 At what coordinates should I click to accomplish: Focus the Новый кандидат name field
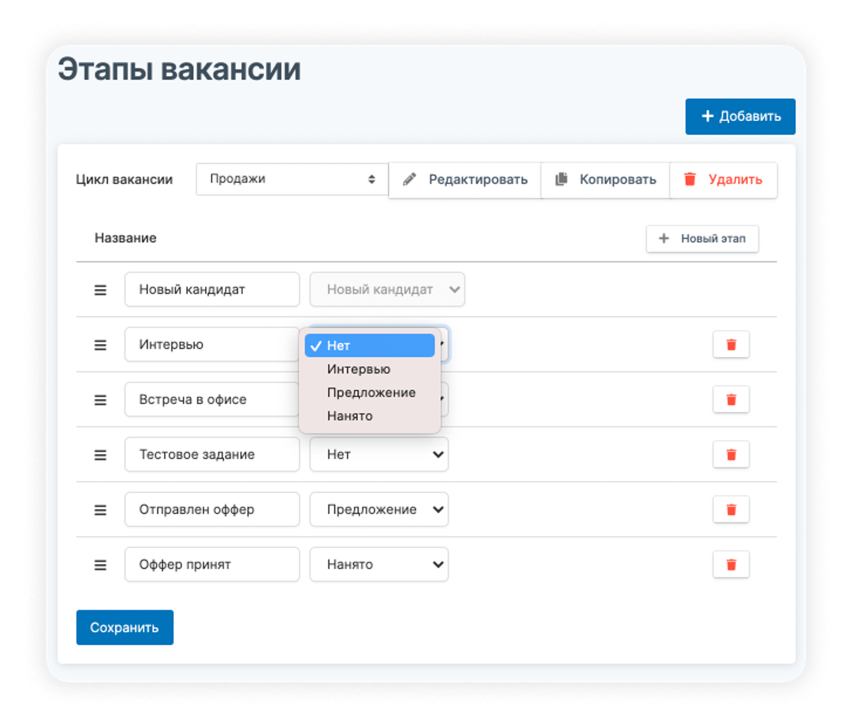point(212,290)
